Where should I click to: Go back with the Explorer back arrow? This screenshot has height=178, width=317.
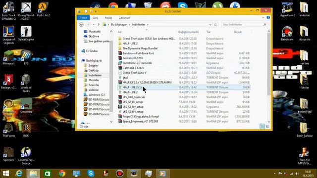(x=81, y=24)
